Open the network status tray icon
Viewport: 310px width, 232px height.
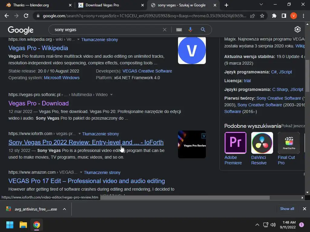265,225
